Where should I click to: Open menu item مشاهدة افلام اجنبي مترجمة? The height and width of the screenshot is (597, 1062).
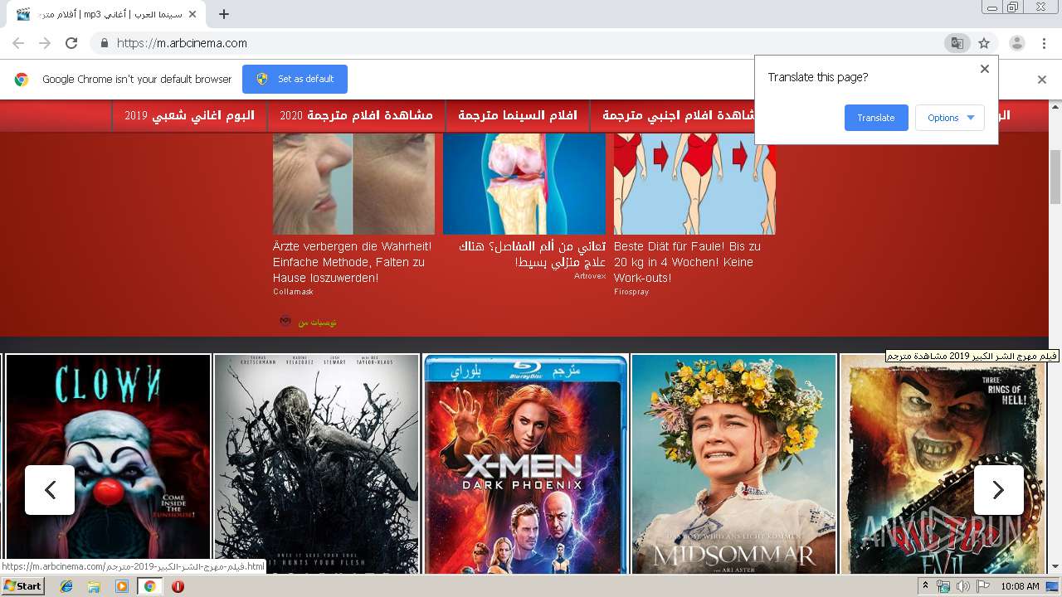point(680,115)
